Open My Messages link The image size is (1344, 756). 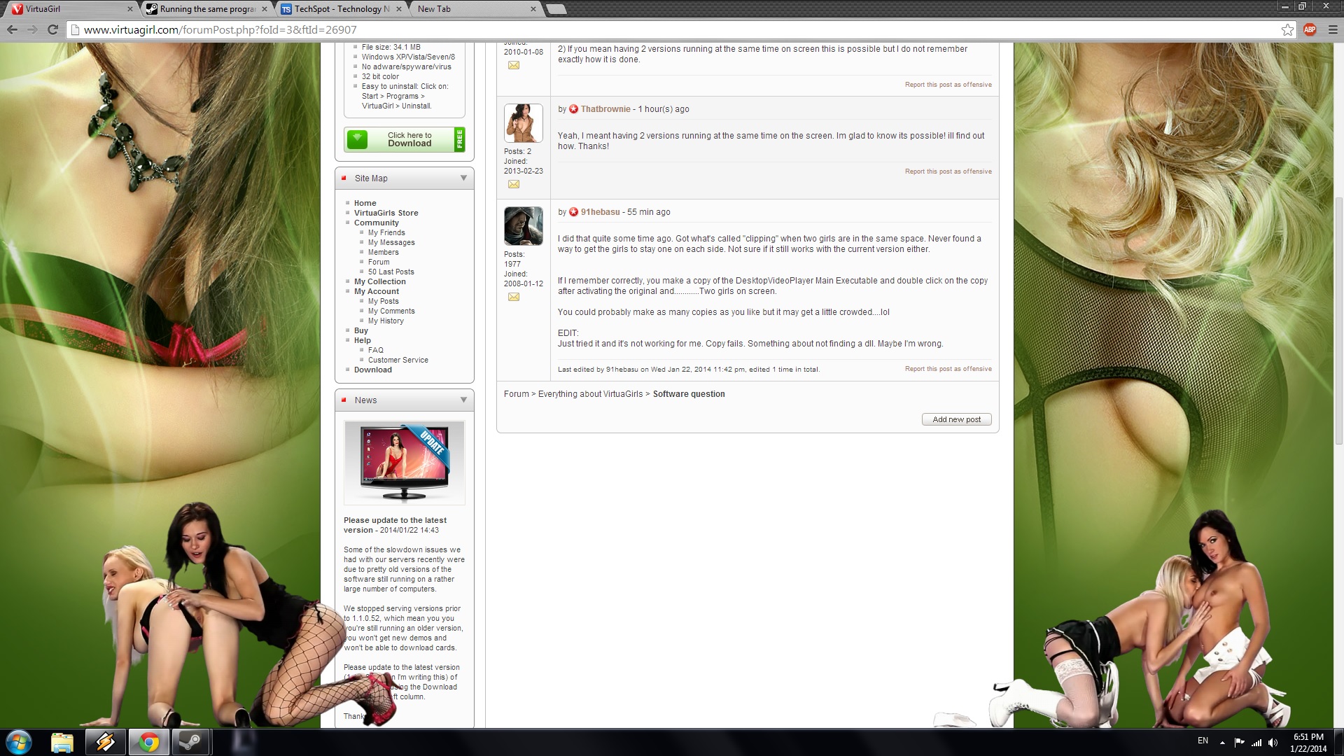[391, 242]
